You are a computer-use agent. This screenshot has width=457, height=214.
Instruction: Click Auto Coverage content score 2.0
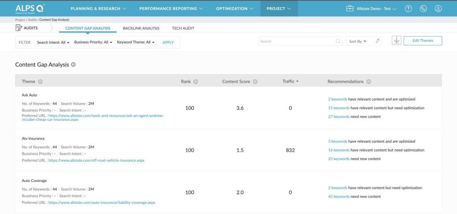pyautogui.click(x=240, y=193)
